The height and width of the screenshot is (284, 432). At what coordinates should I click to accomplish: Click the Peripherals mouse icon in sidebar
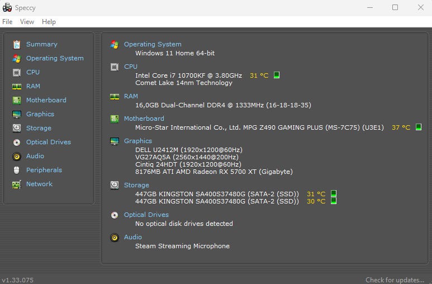pyautogui.click(x=17, y=170)
